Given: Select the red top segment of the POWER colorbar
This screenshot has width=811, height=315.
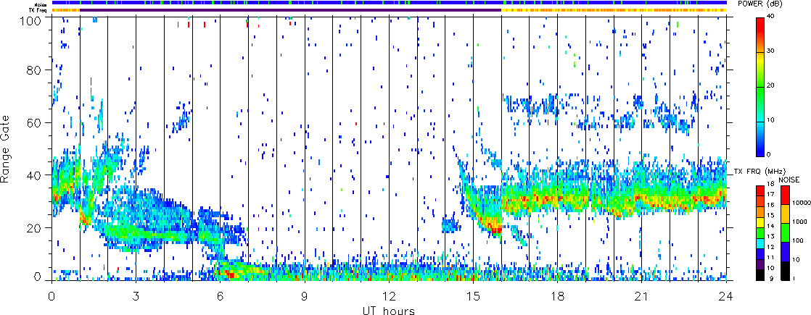Looking at the screenshot, I should coord(760,35).
